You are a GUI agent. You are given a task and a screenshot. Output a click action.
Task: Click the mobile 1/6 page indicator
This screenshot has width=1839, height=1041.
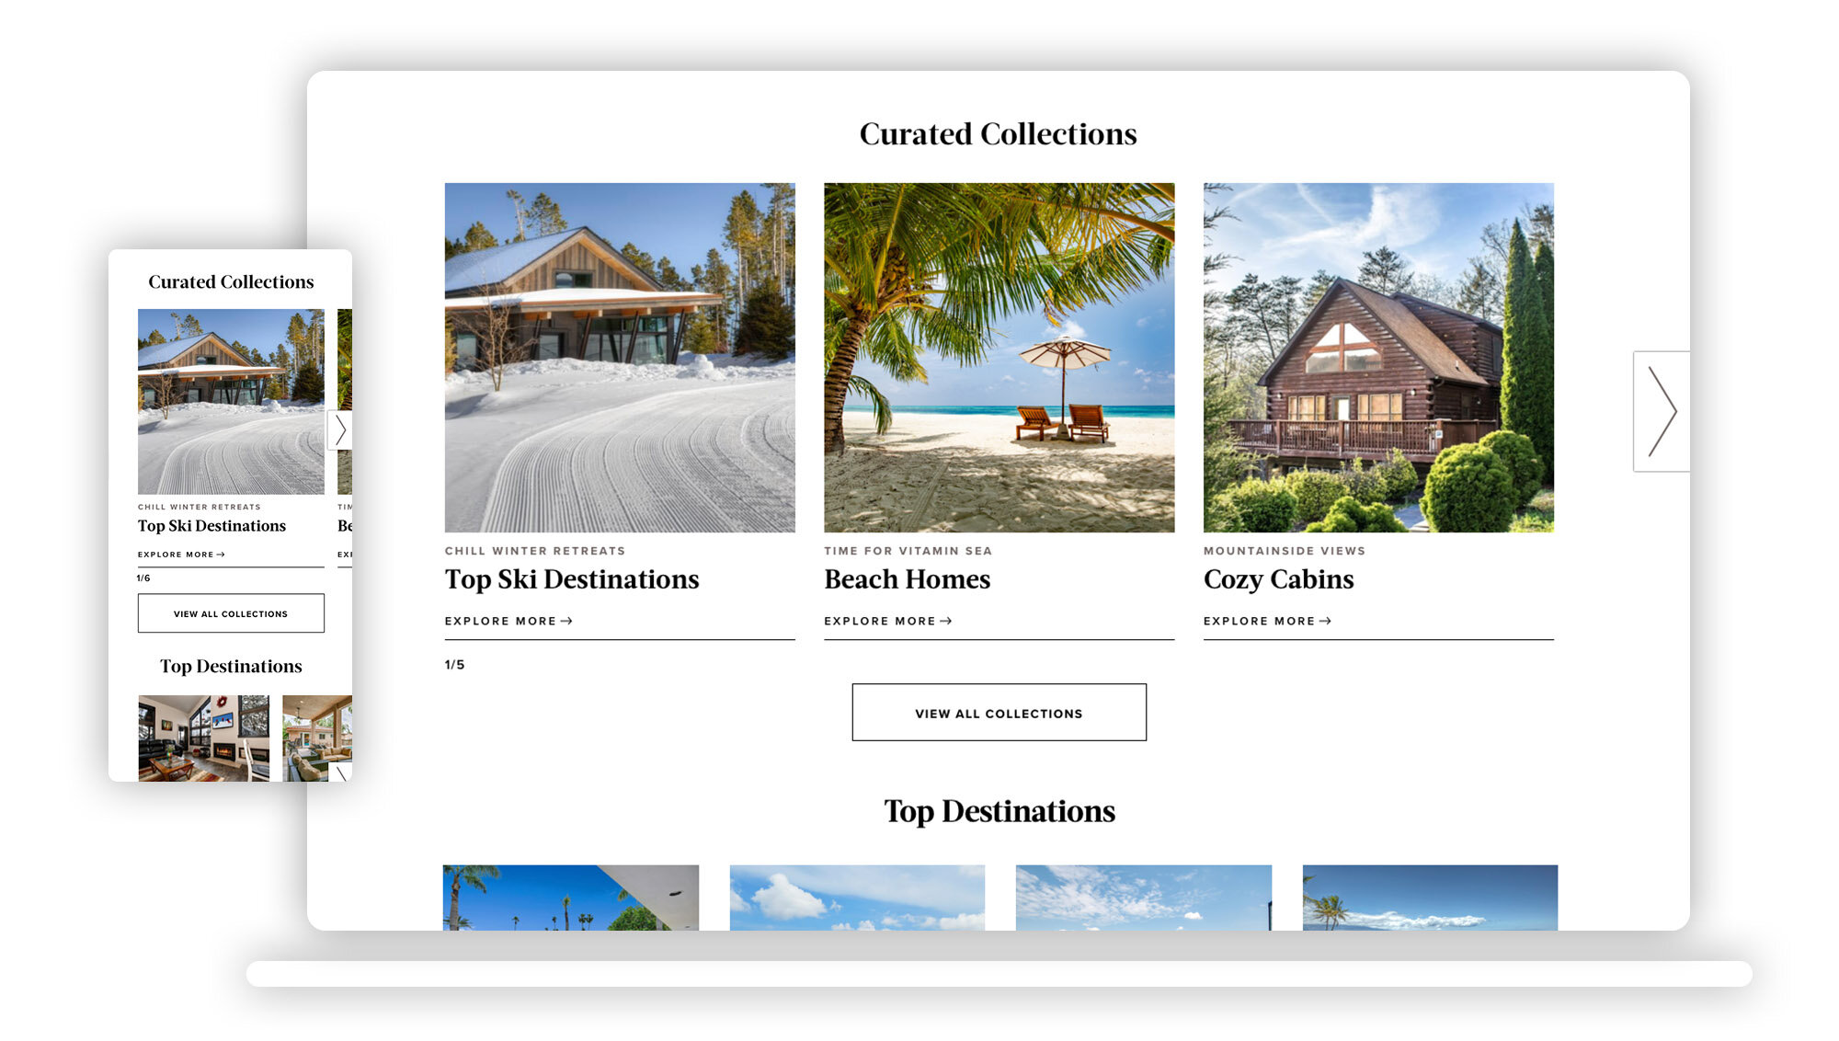pos(143,578)
